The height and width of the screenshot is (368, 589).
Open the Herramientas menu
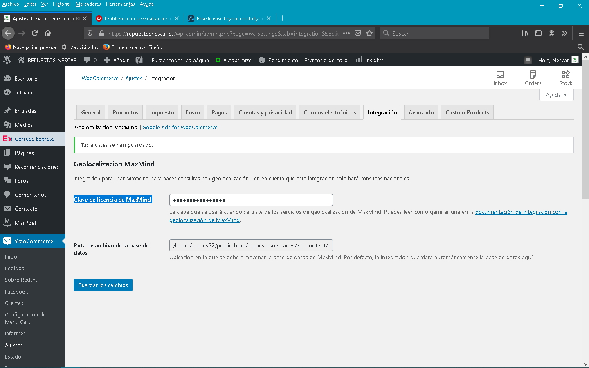coord(120,4)
